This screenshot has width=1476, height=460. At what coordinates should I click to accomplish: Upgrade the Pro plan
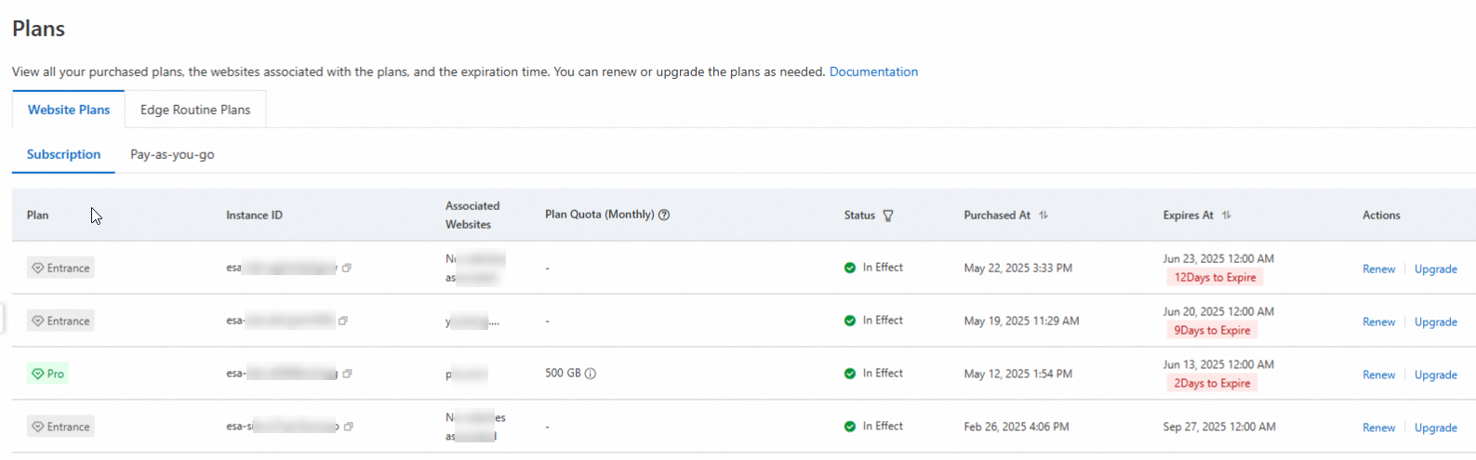coord(1435,375)
